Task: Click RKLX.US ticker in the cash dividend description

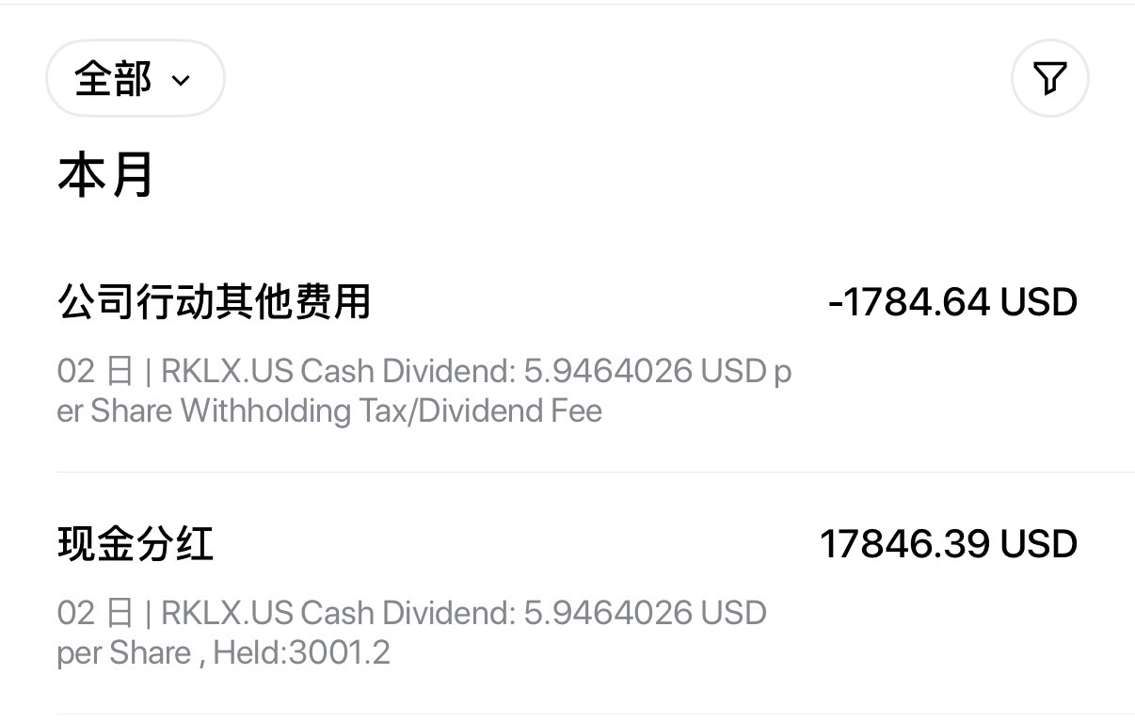Action: (x=227, y=614)
